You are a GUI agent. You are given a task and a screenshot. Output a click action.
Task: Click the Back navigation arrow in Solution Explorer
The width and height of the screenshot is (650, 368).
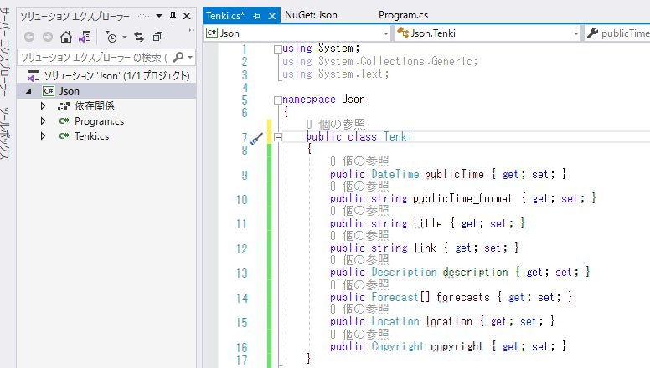(x=29, y=37)
